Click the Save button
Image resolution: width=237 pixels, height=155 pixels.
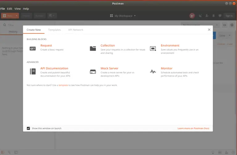coord(222,36)
